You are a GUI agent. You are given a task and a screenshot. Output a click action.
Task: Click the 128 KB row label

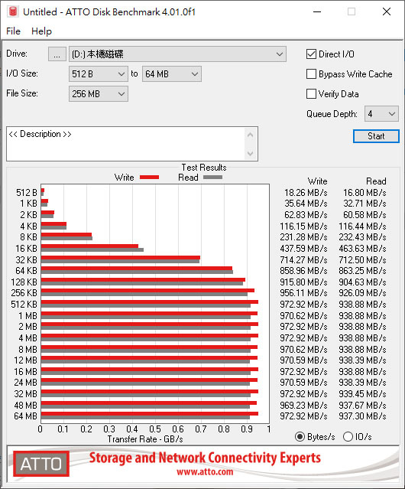pos(24,282)
